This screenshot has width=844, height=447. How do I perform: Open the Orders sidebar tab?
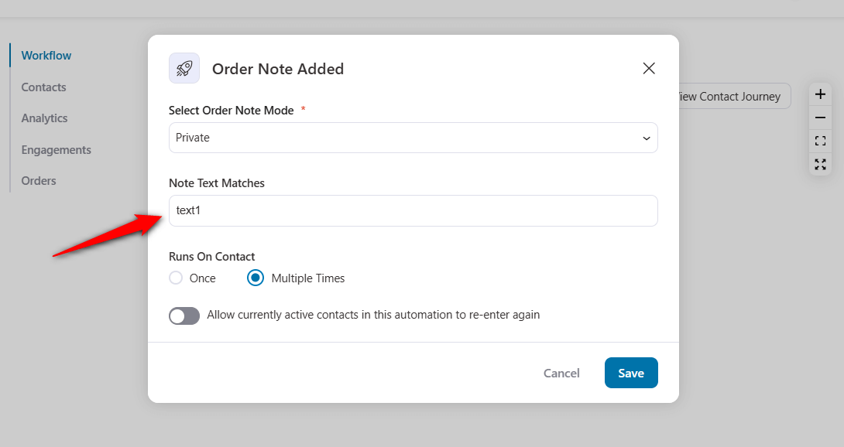pyautogui.click(x=39, y=181)
